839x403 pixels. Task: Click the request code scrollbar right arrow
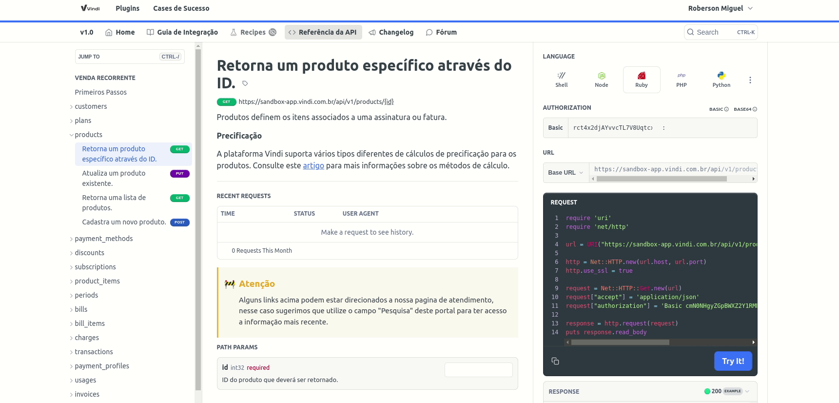click(754, 343)
